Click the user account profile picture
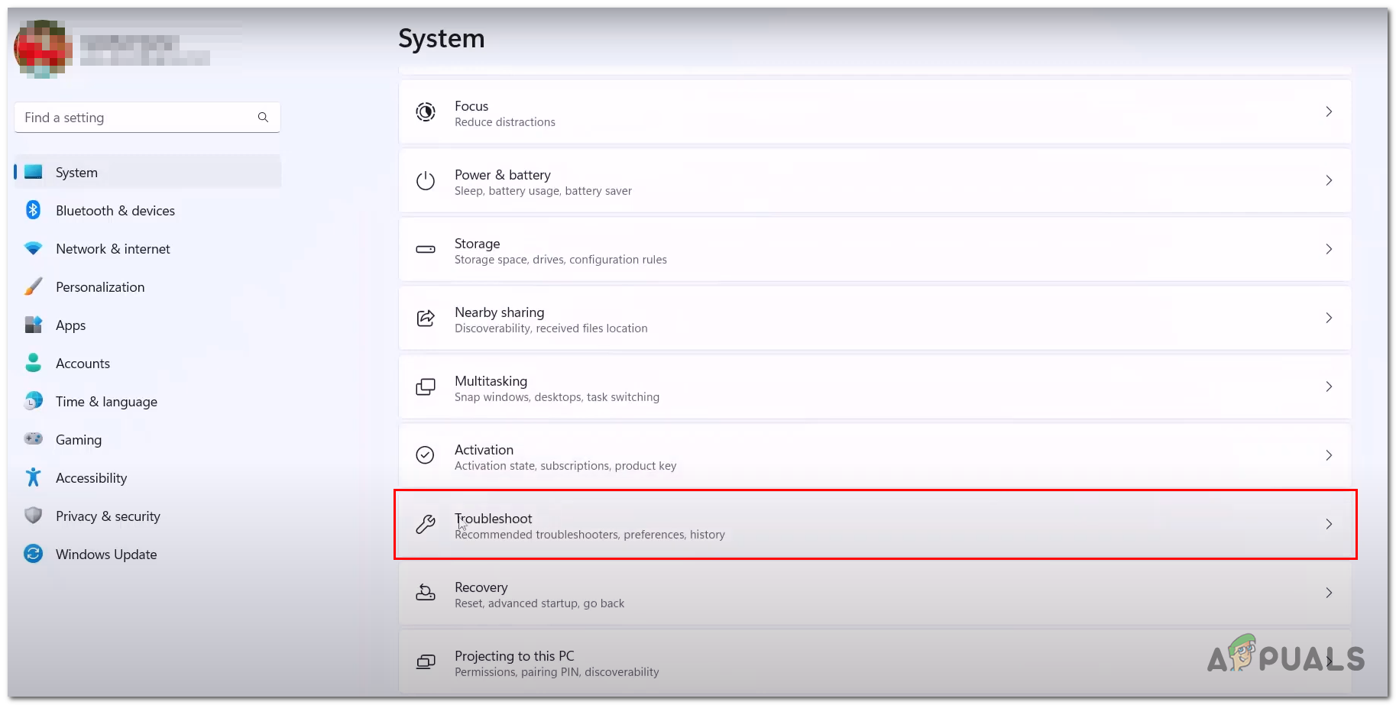 click(44, 46)
